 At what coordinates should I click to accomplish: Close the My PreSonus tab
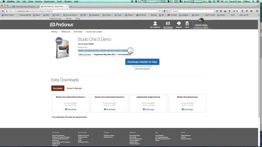[x=66, y=7]
